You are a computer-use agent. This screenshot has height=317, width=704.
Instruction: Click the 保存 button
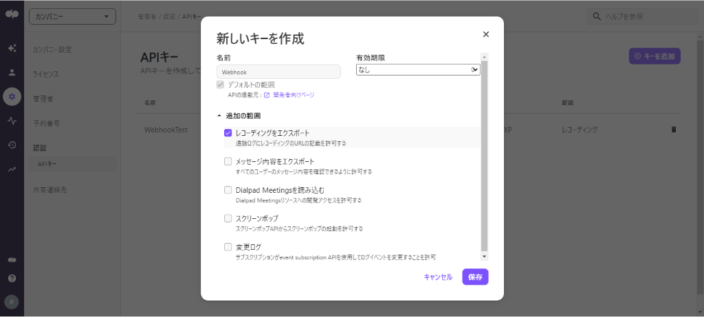pos(475,277)
